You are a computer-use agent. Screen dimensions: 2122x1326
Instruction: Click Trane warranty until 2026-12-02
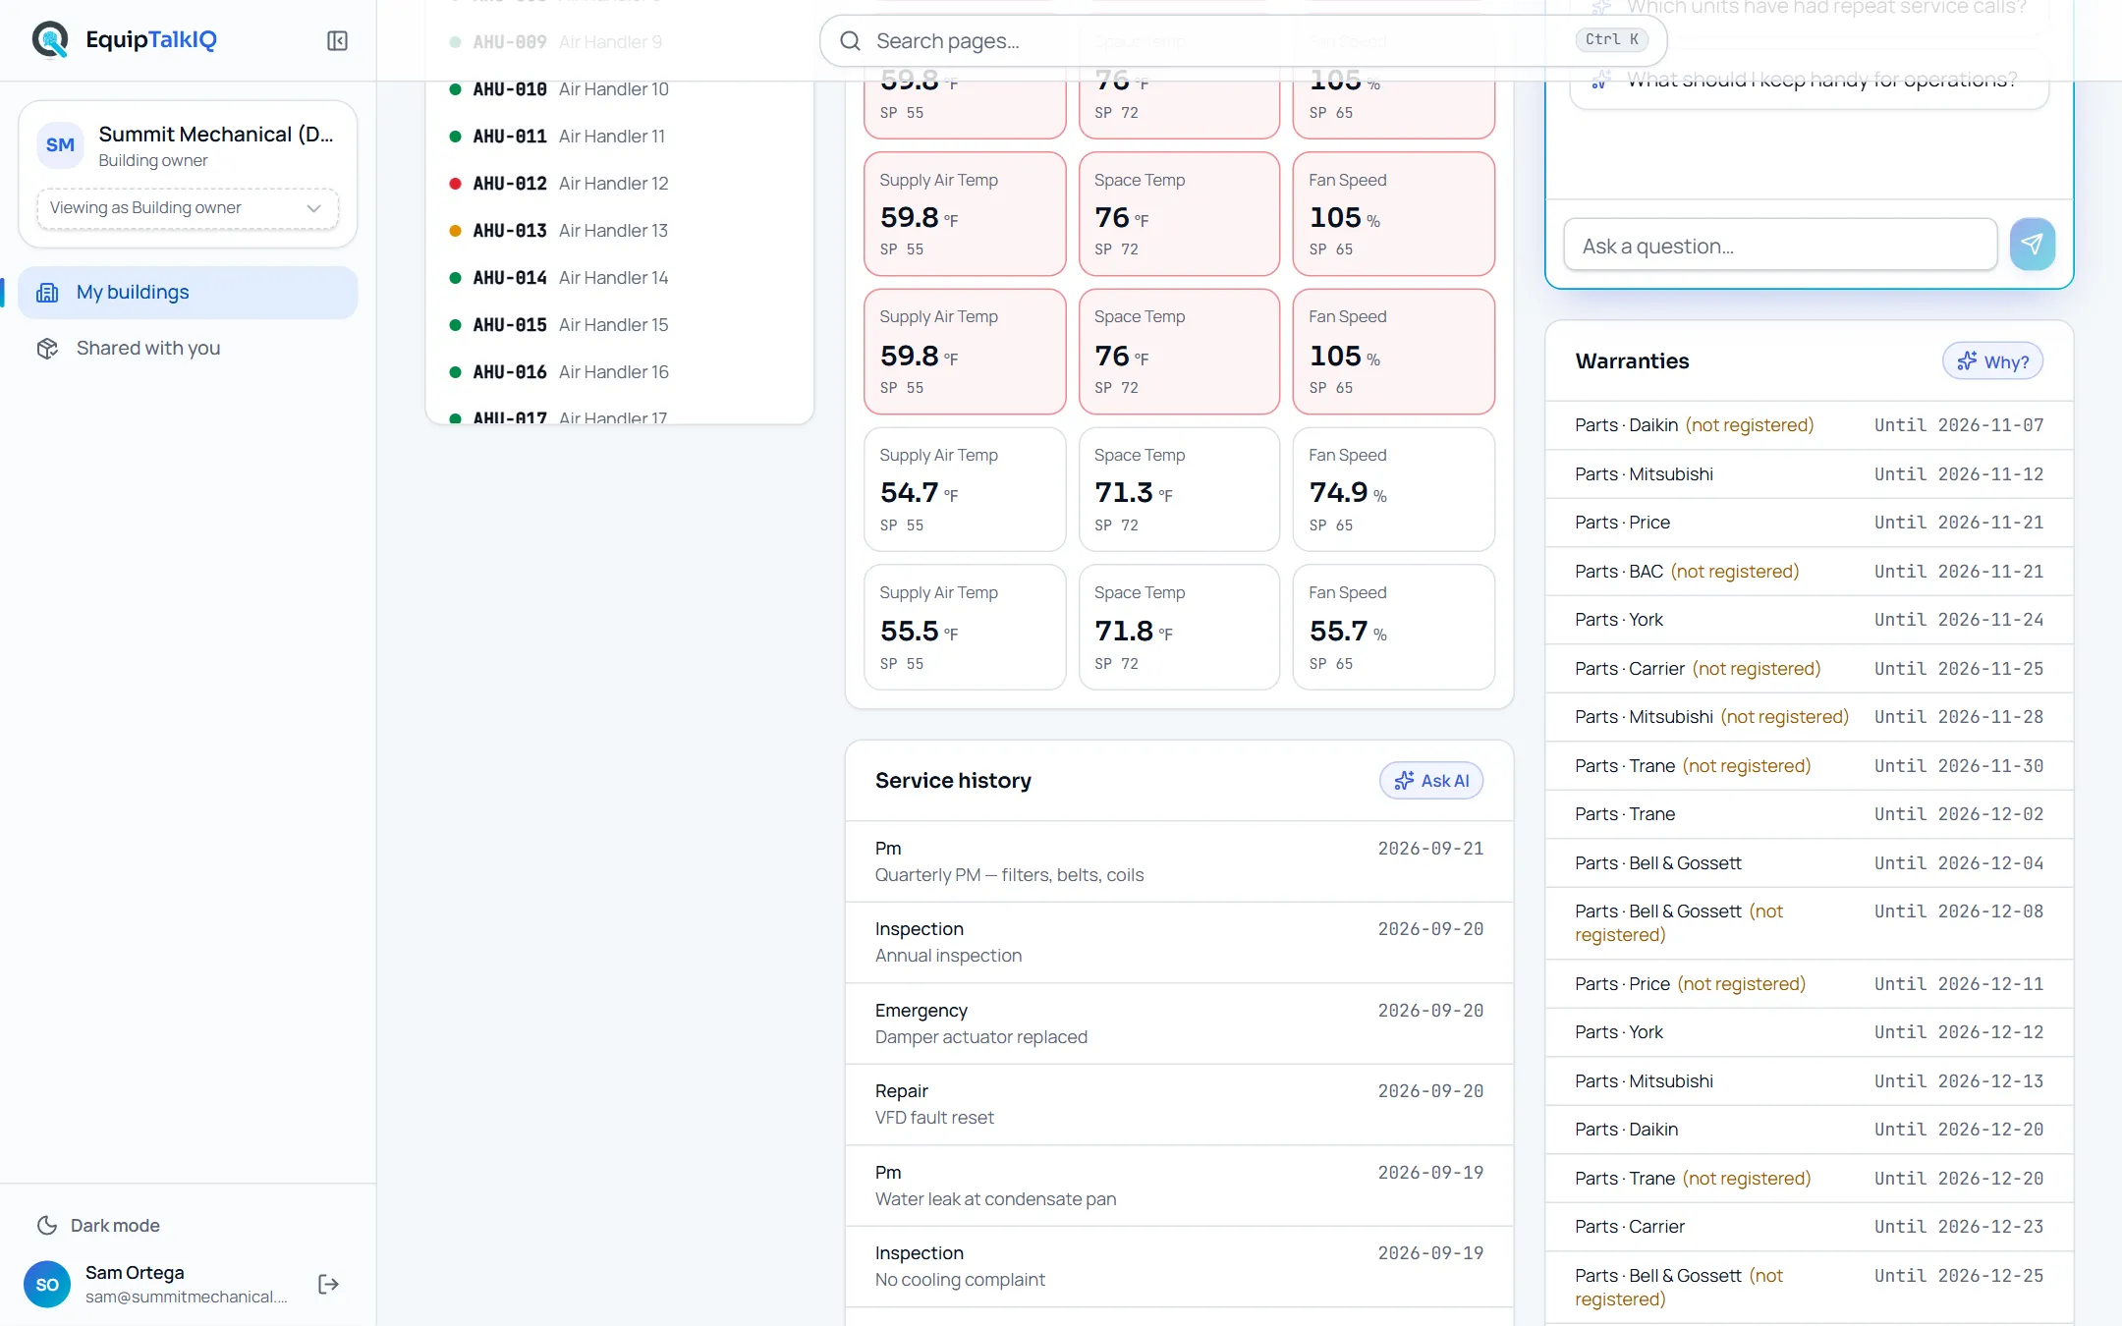1810,814
